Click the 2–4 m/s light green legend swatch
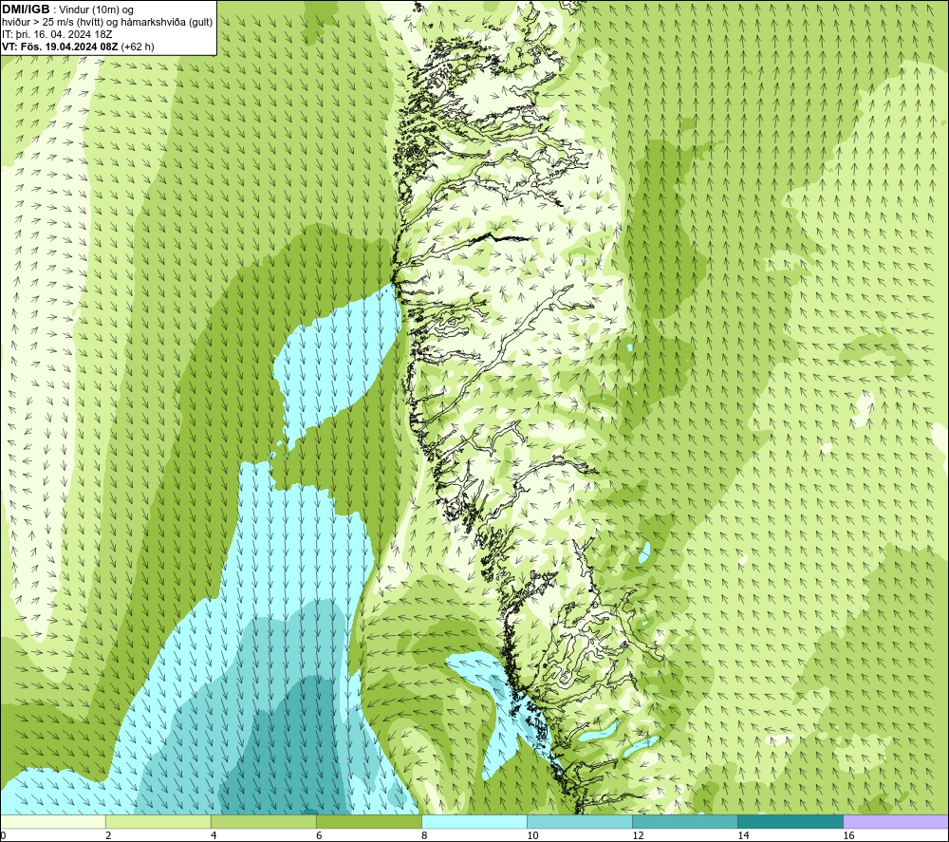This screenshot has width=949, height=842. pos(158,821)
